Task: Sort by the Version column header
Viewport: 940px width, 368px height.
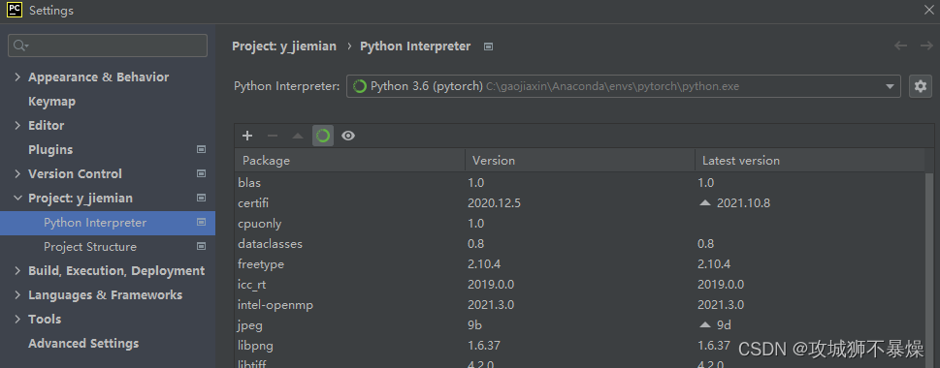Action: [x=580, y=161]
